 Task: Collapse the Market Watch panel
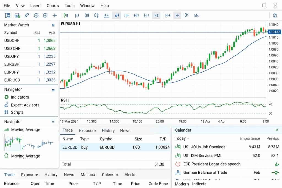pos(53,25)
